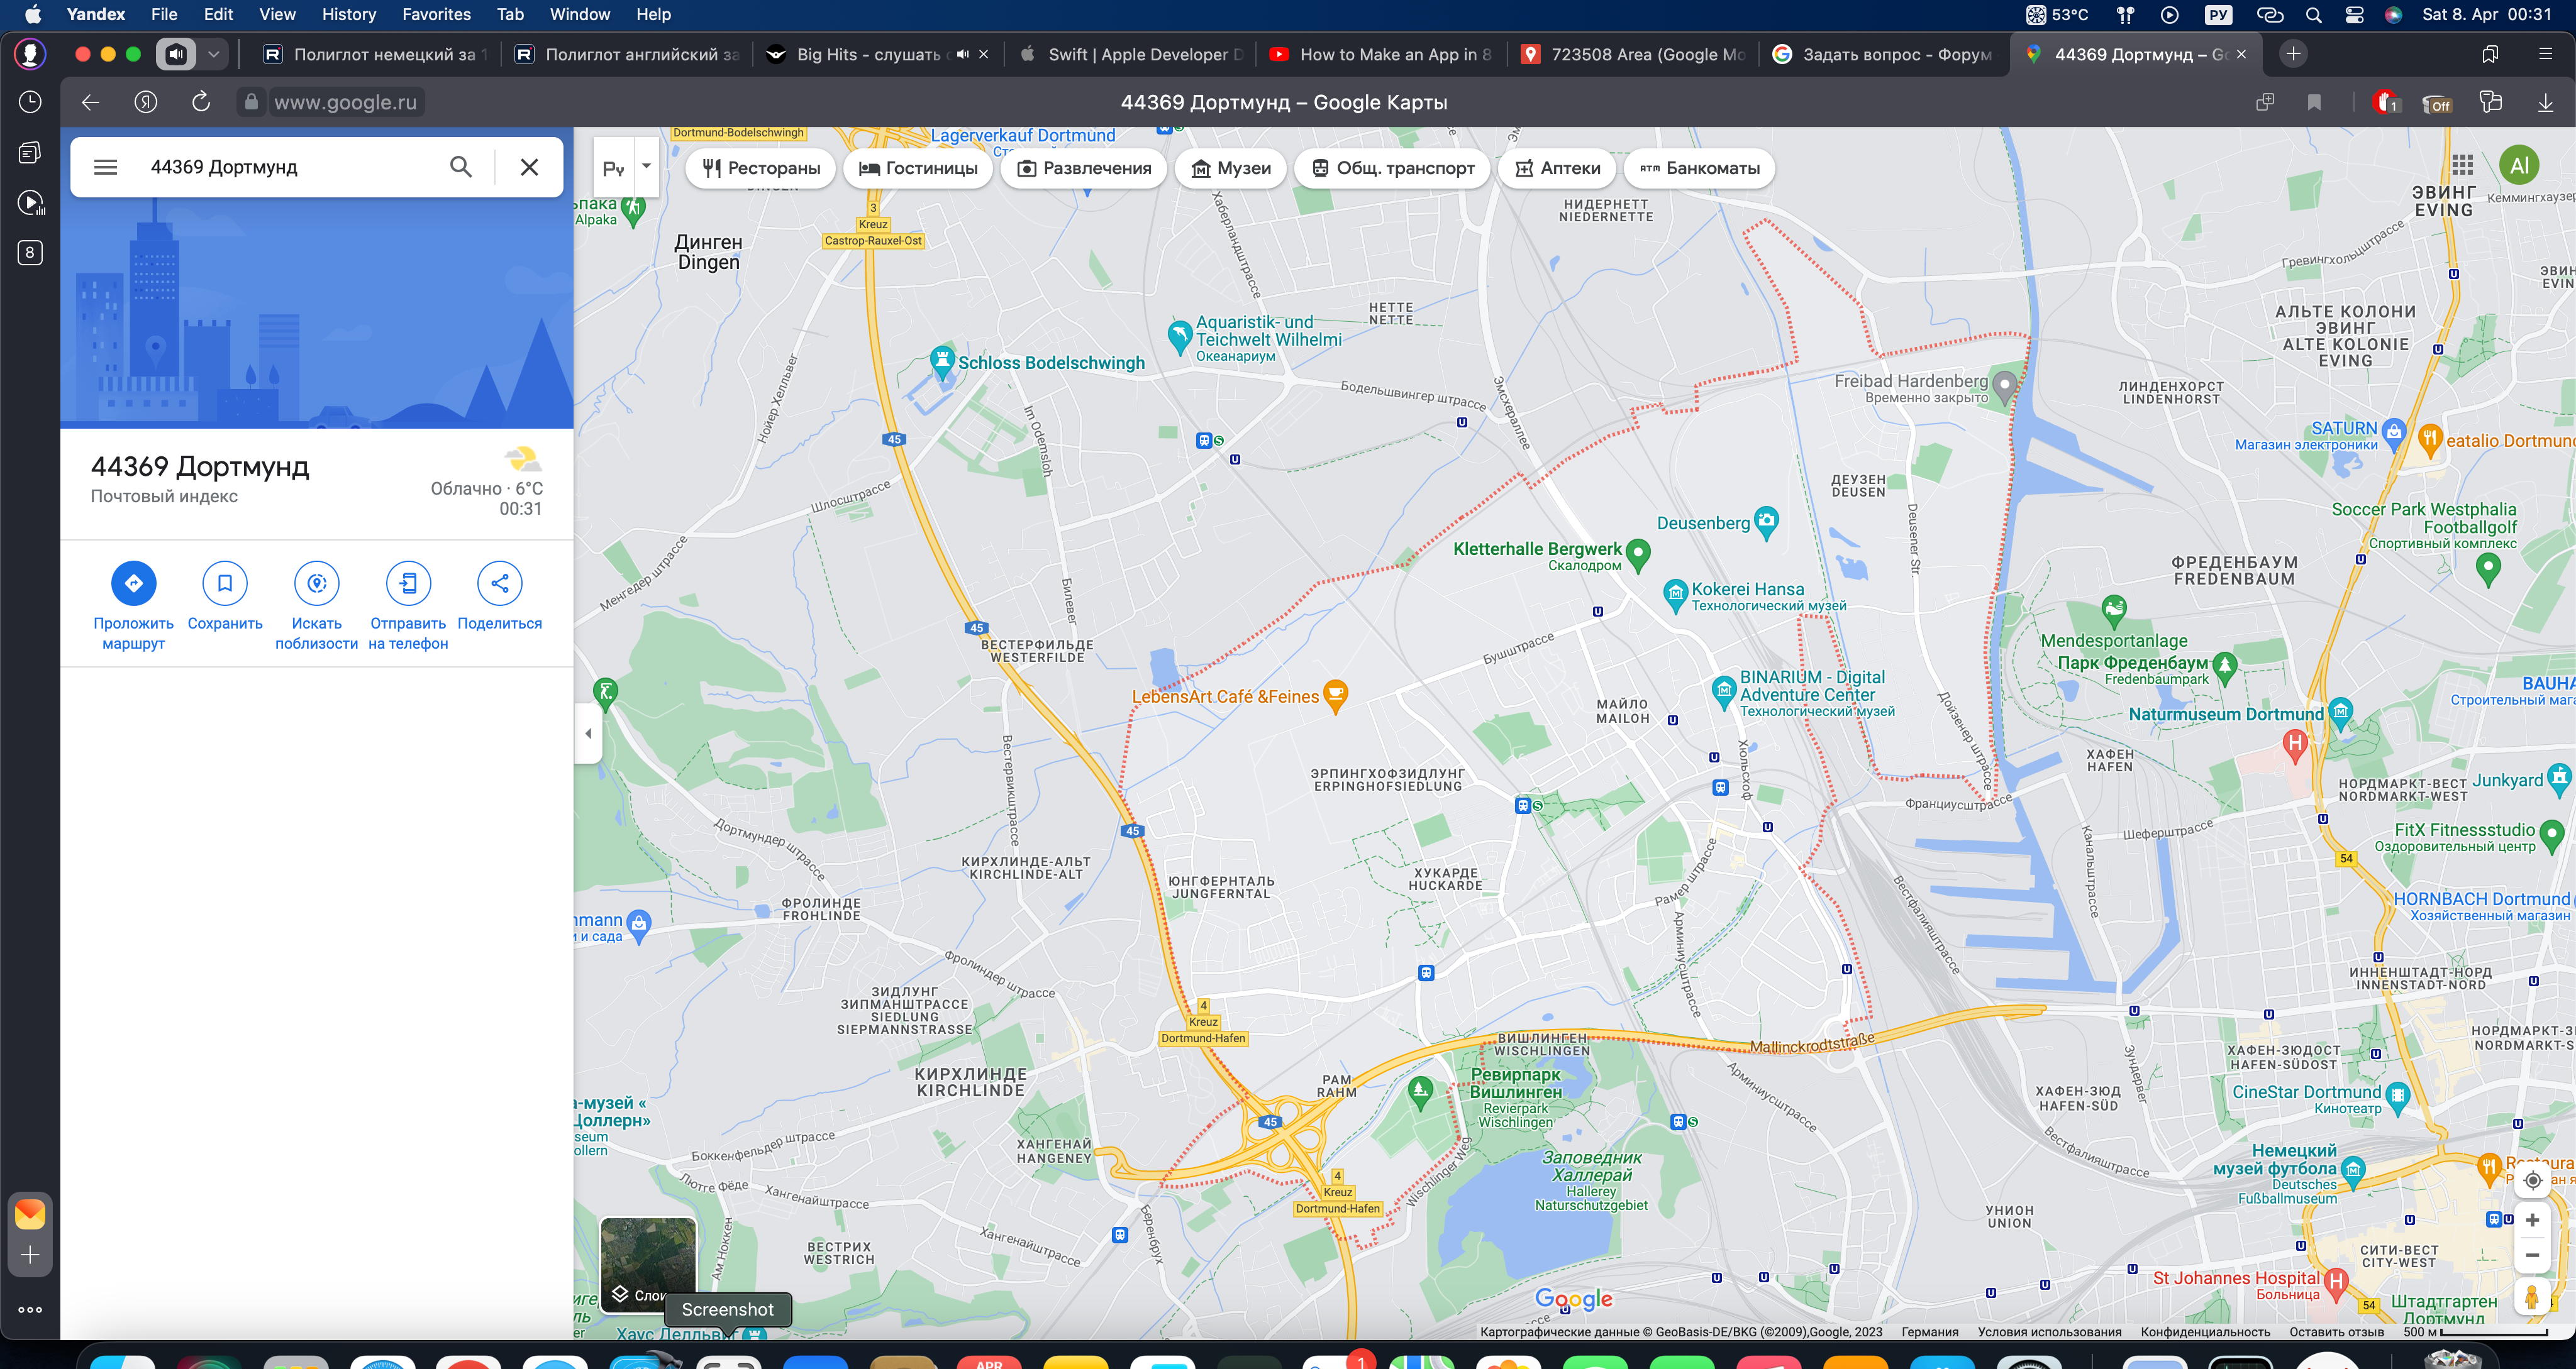Open a new tab with plus button
Viewport: 2576px width, 1369px height.
(2293, 54)
